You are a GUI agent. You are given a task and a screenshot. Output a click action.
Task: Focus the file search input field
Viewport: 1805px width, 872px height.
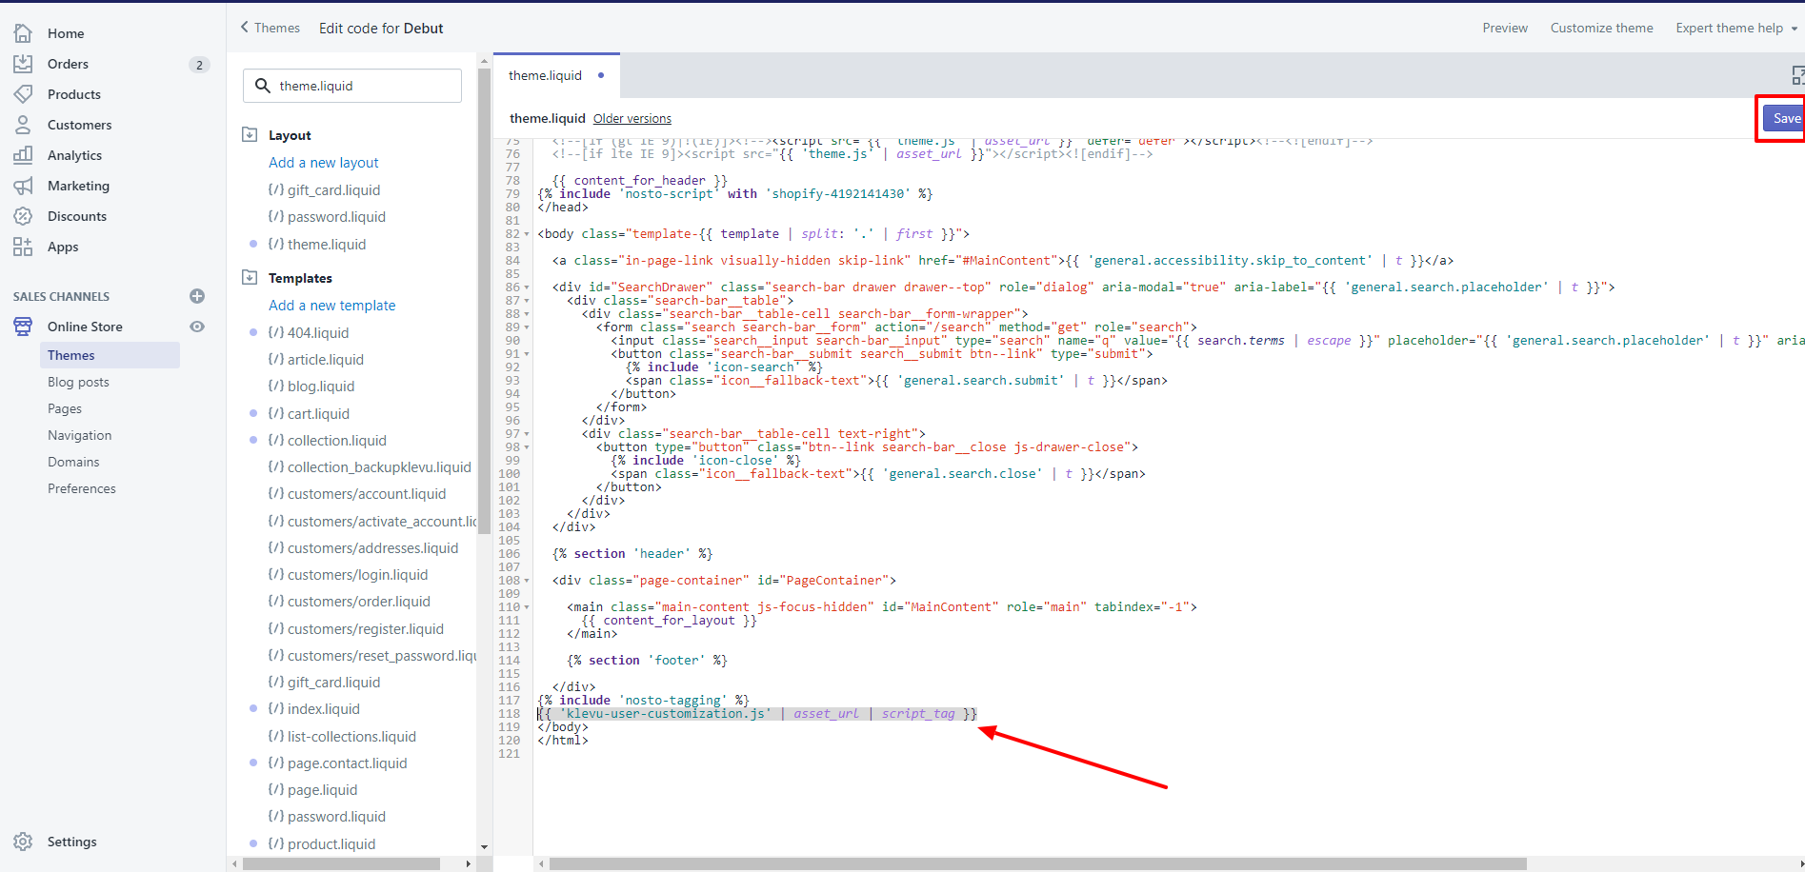click(x=352, y=86)
